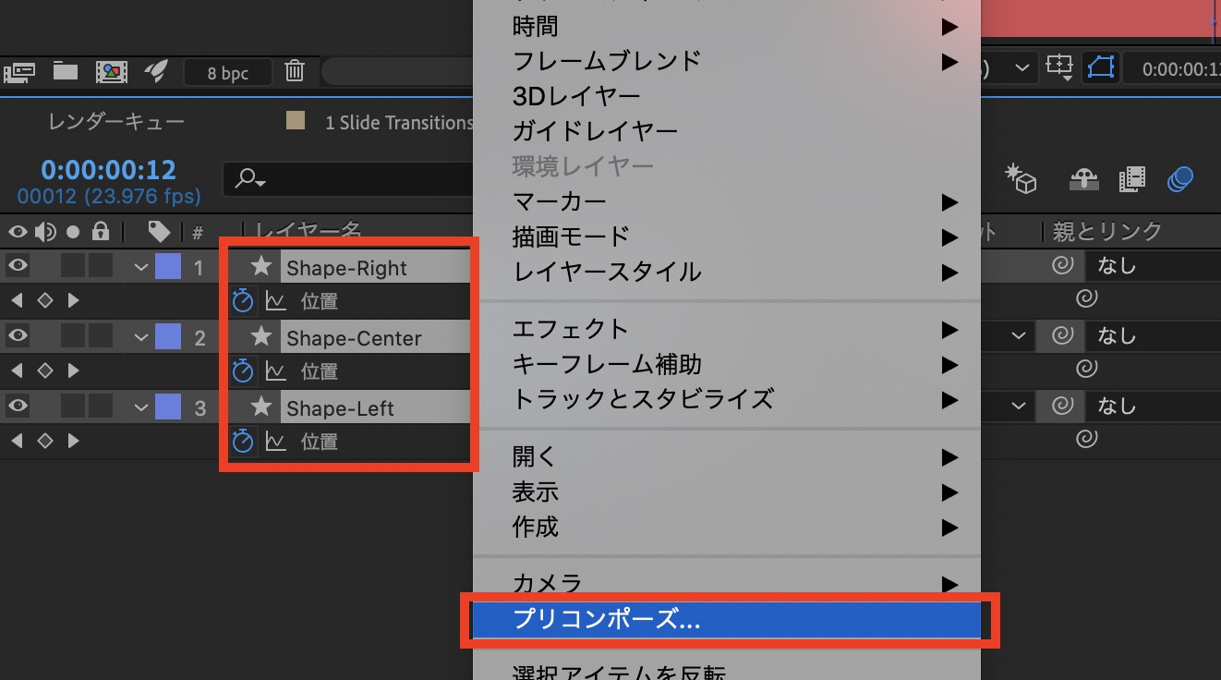Toggle the position stopwatch under Shape-Left
The image size is (1221, 680).
coord(243,442)
